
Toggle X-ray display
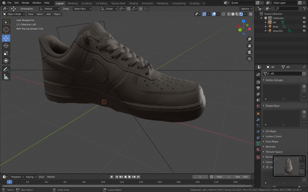pyautogui.click(x=223, y=14)
